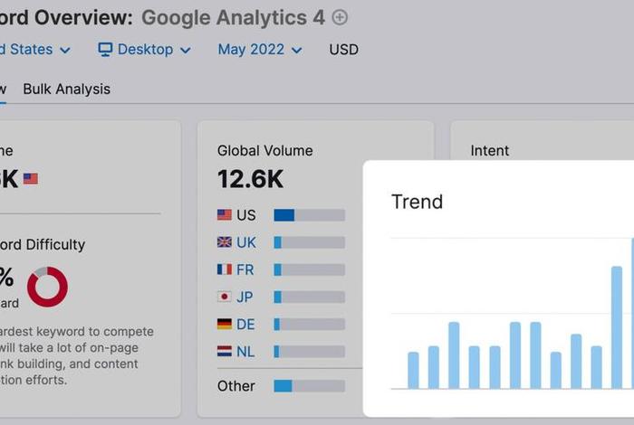
Task: Click the UK flag icon
Action: [x=225, y=242]
